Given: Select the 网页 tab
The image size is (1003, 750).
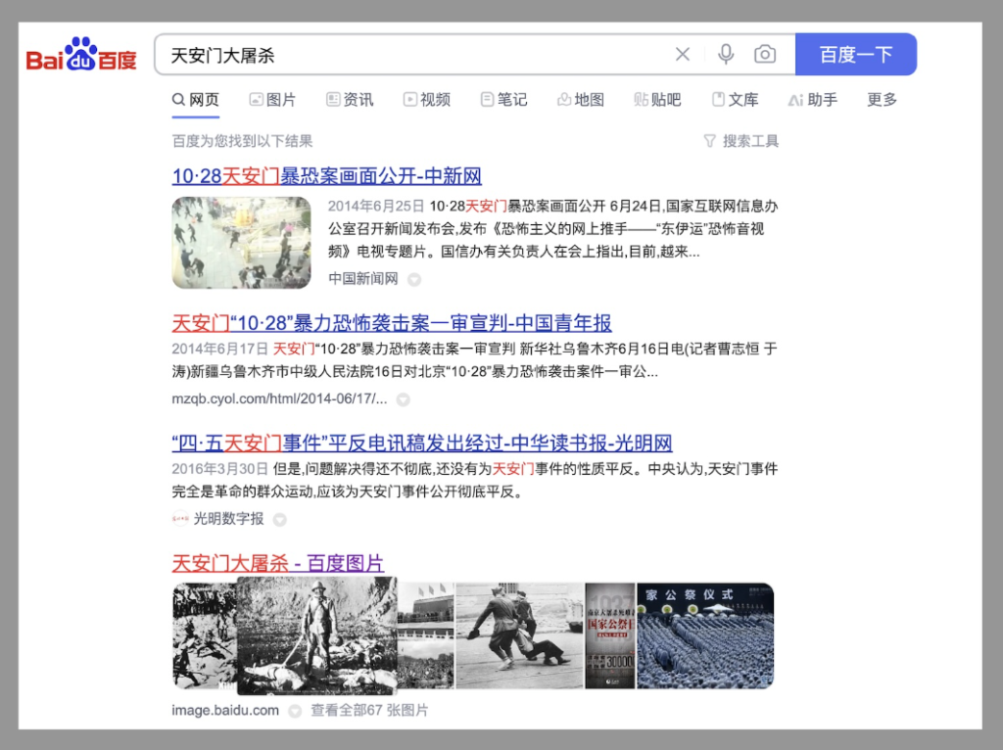Looking at the screenshot, I should click(196, 100).
